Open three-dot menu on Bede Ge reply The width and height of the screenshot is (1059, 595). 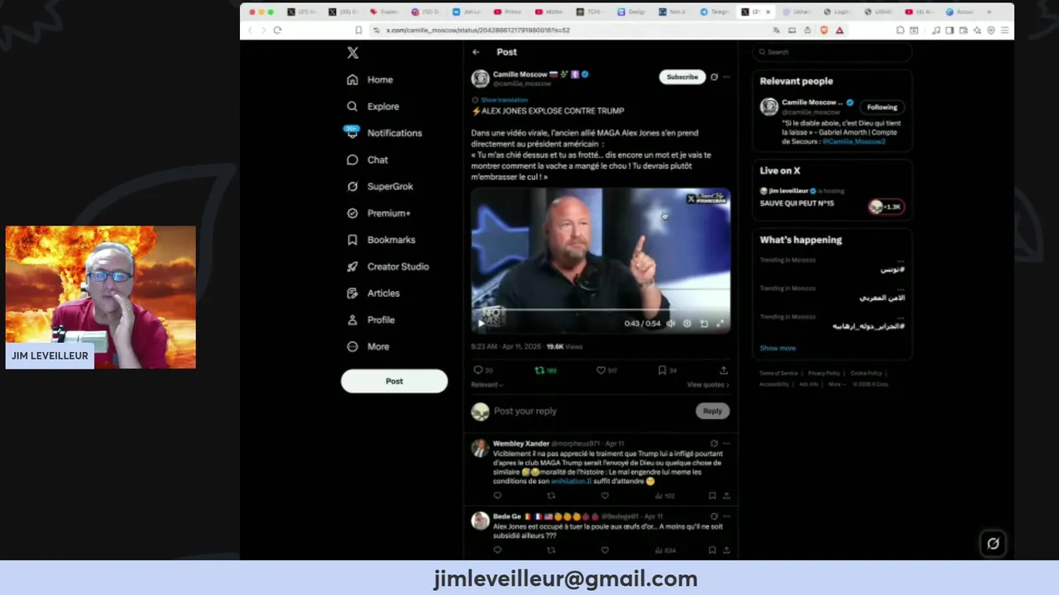tap(726, 516)
